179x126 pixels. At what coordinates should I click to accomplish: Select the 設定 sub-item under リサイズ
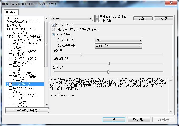[22, 102]
